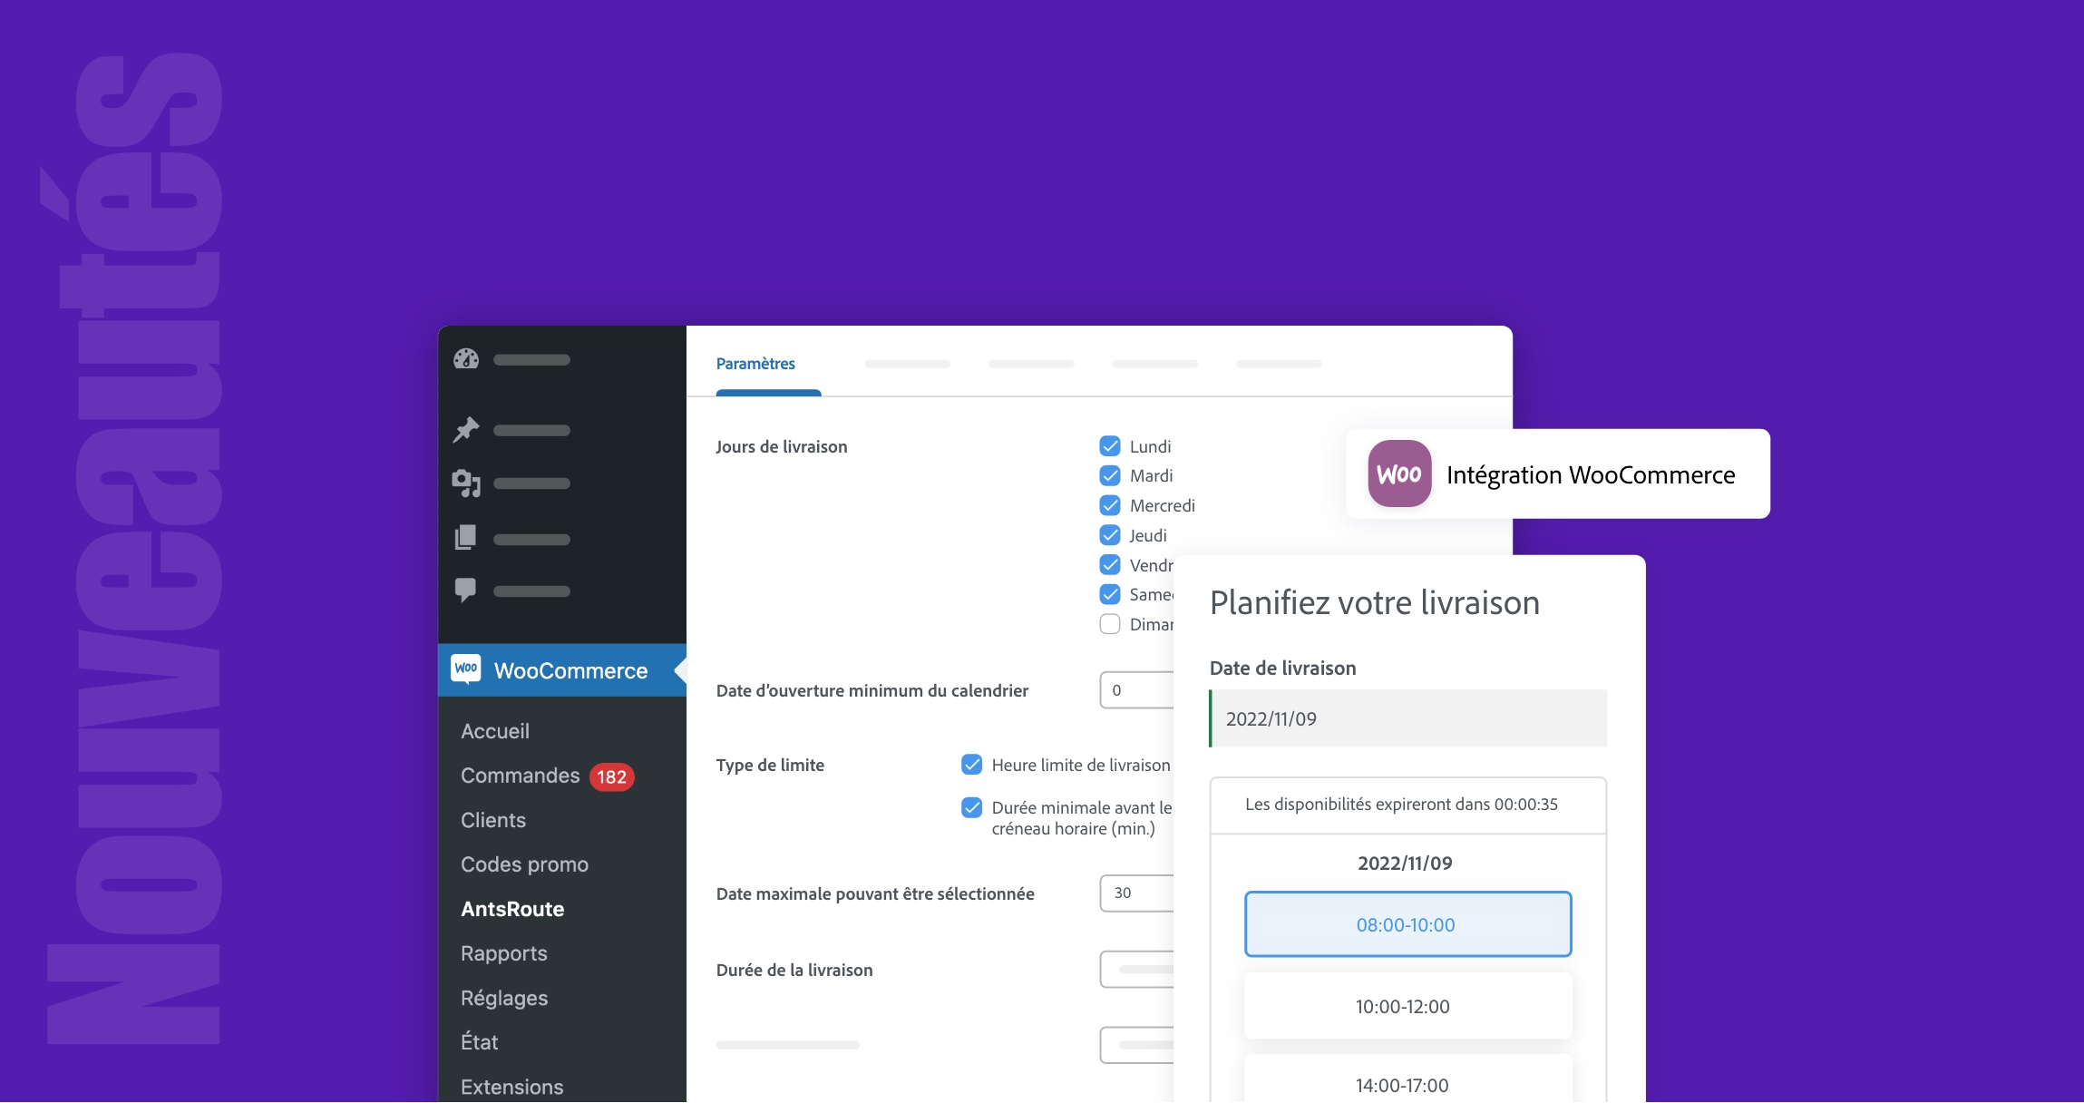Toggle Durée minimale avant le créneau checkbox
Image resolution: width=2084 pixels, height=1103 pixels.
point(971,807)
